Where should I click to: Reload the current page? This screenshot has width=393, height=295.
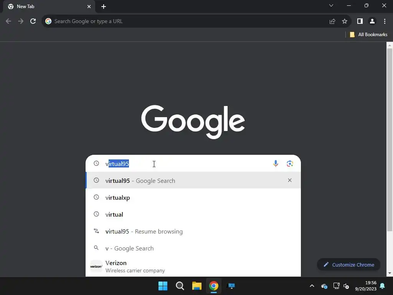tap(33, 22)
